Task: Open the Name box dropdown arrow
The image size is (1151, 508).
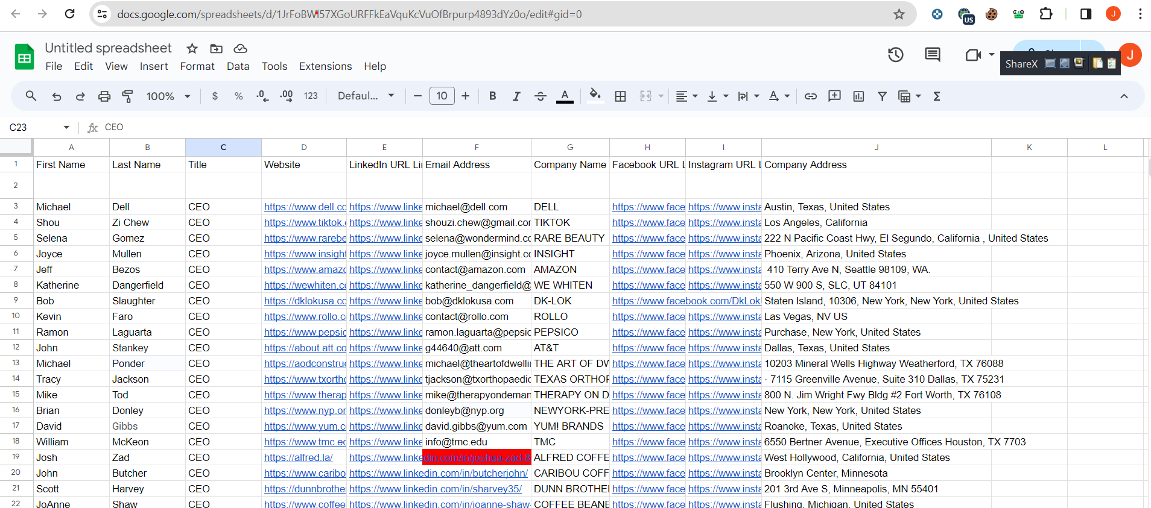Action: (66, 127)
